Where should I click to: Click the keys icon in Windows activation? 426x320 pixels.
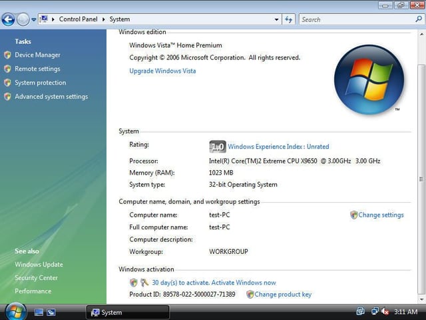pyautogui.click(x=144, y=283)
